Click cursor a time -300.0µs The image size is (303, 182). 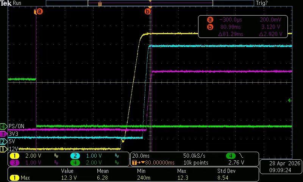click(x=231, y=20)
